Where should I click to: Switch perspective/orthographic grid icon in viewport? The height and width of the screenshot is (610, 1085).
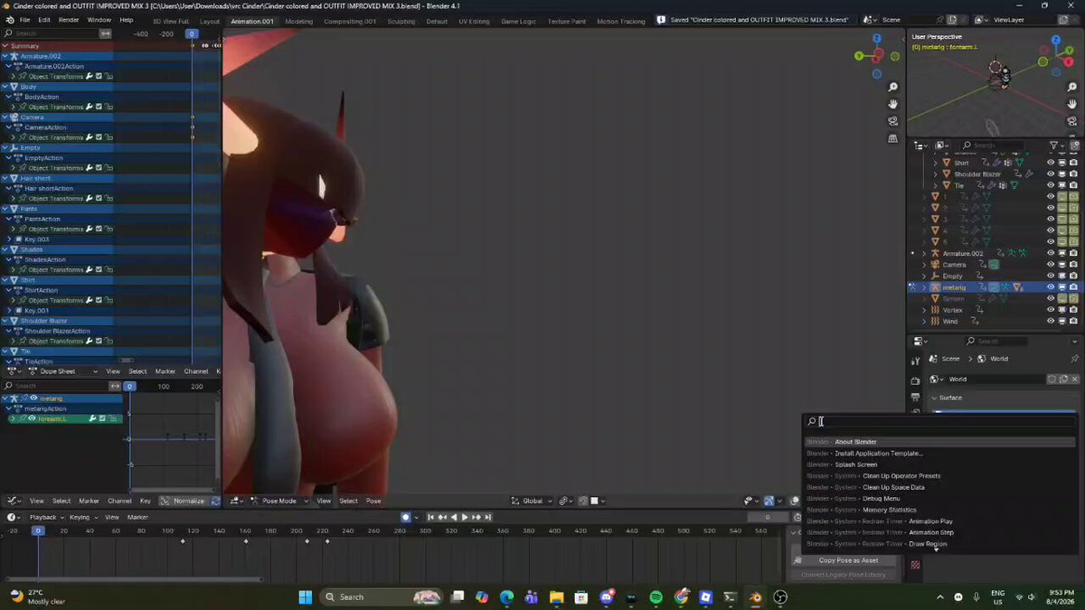(892, 138)
